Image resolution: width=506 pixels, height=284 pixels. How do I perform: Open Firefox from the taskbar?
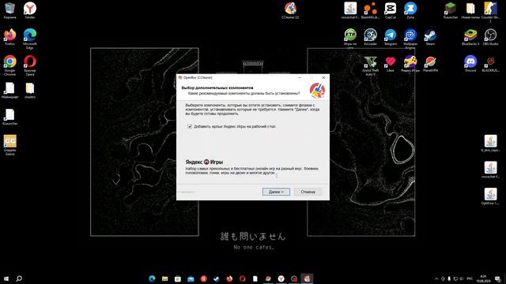tap(229, 278)
